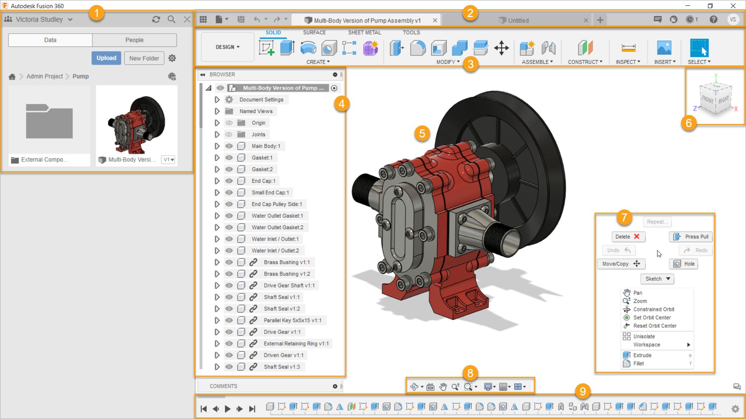The image size is (746, 419).
Task: Select the Sheet Metal tab
Action: point(364,32)
